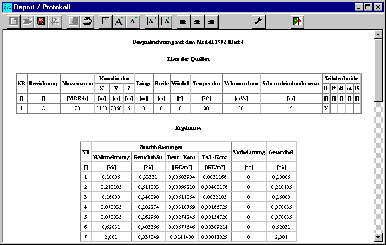
Task: Select the 'Volumenstrom' column header
Action: pyautogui.click(x=241, y=83)
